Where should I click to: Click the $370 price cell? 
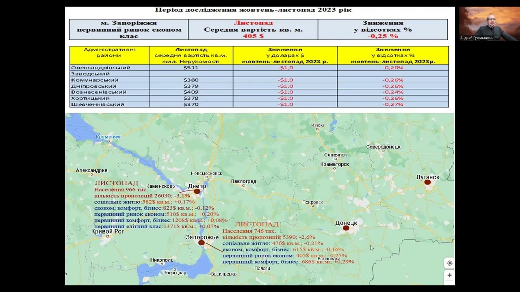[x=191, y=104]
